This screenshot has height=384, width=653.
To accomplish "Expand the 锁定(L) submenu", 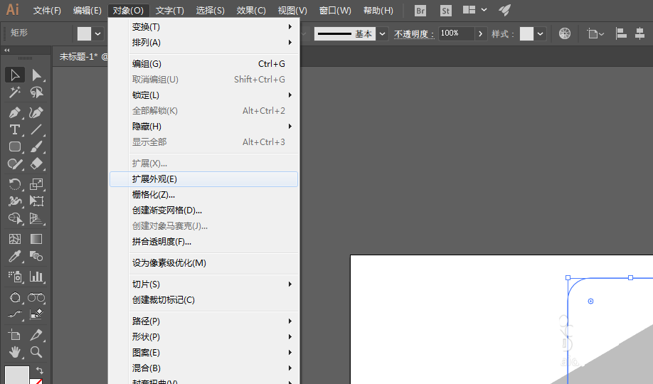I will pyautogui.click(x=204, y=95).
